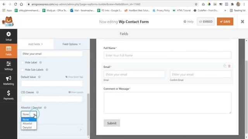Click the placeholder text input field
248x139 pixels.
click(x=52, y=54)
